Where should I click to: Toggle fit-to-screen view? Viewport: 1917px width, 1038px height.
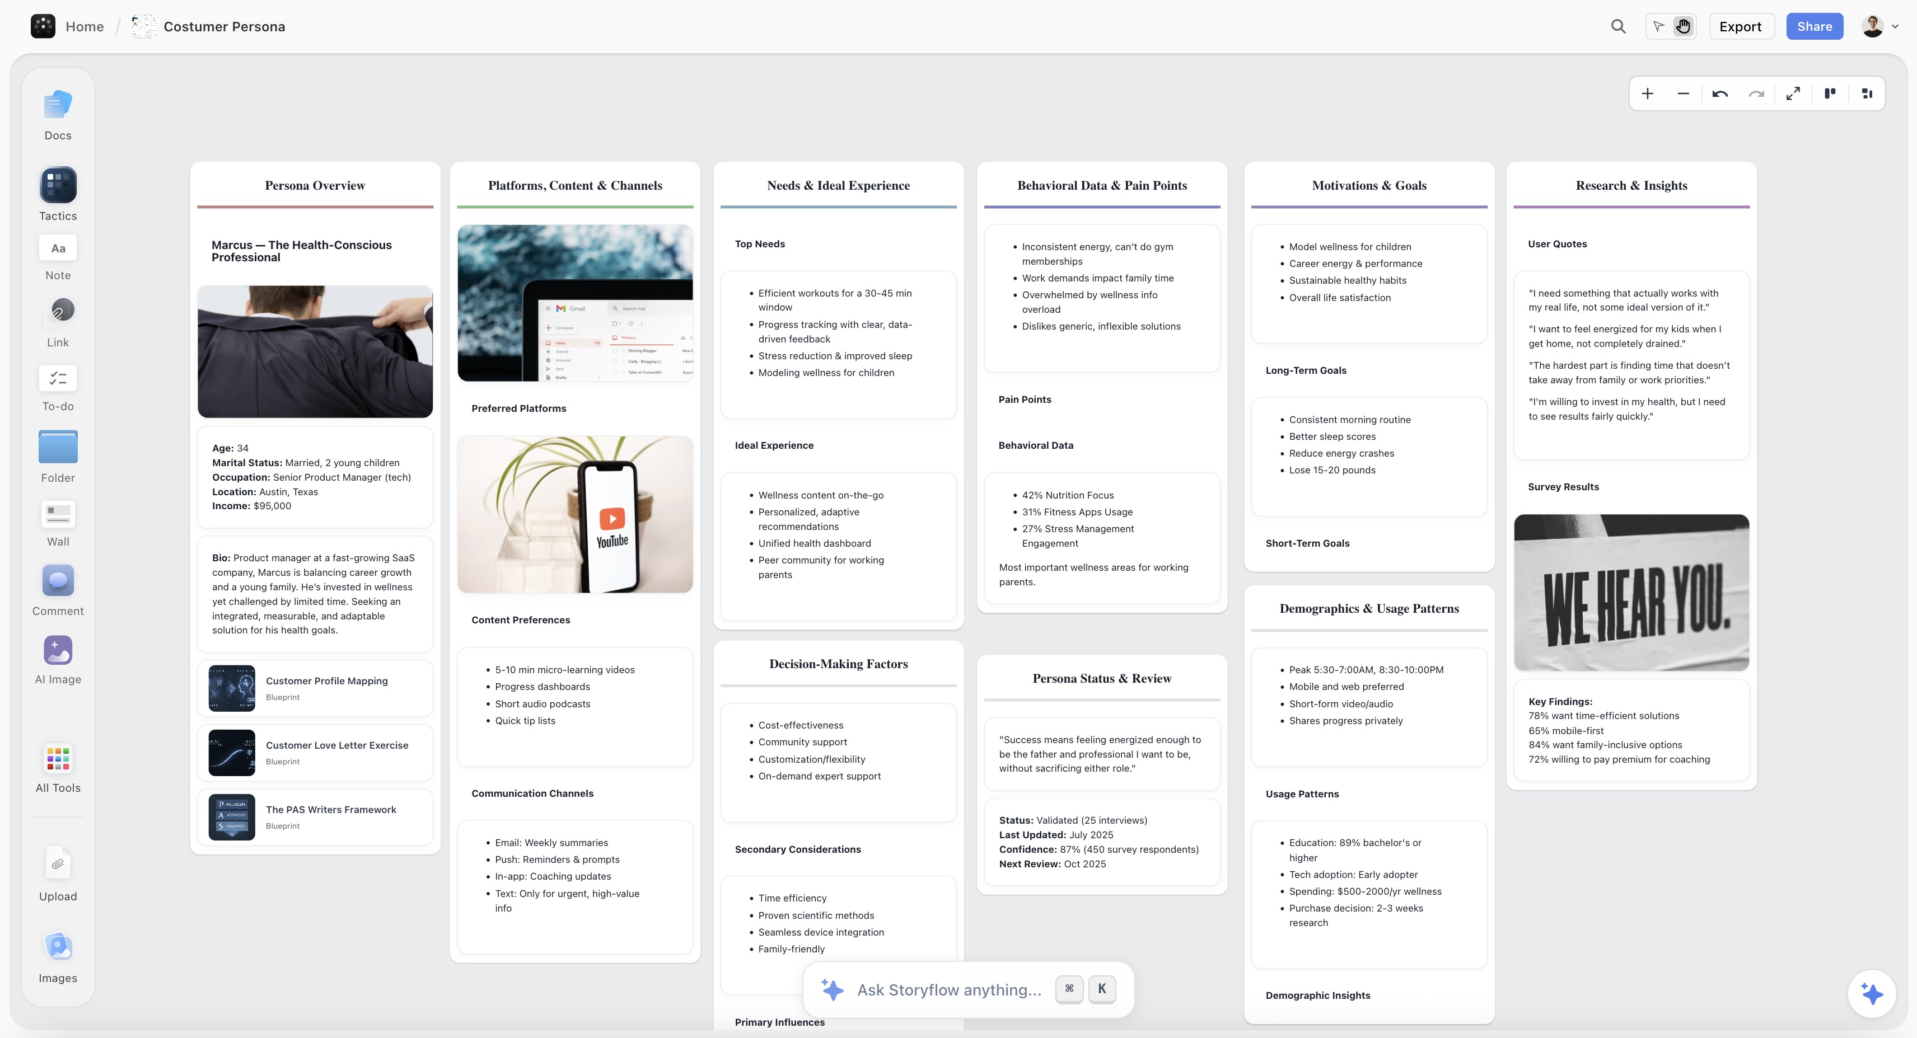[x=1793, y=93]
